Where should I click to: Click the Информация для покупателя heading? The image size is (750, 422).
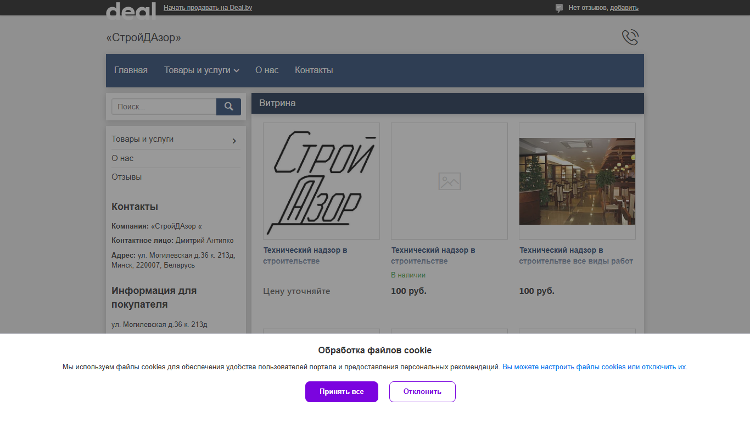click(154, 297)
